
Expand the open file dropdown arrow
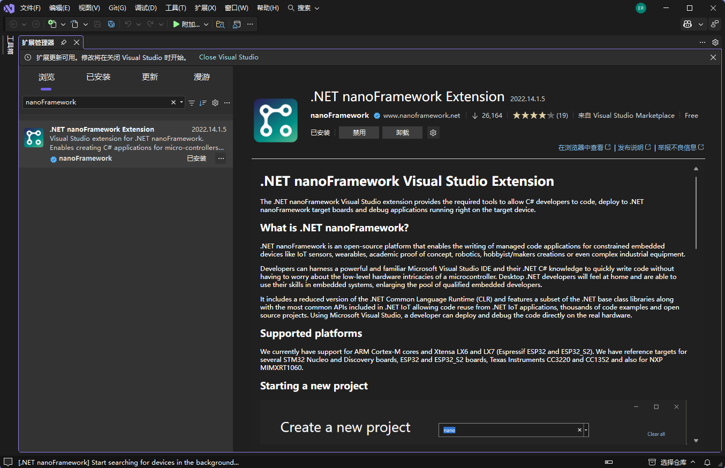point(85,24)
